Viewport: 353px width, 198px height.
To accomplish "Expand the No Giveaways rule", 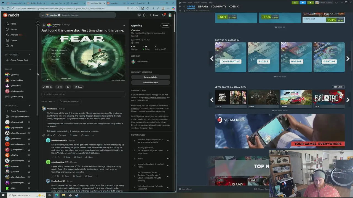I will point(168,177).
